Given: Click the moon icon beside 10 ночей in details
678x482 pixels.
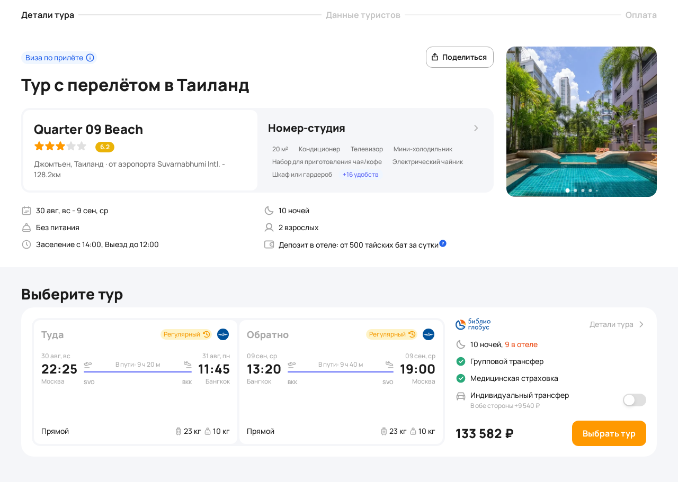Looking at the screenshot, I should coord(269,211).
